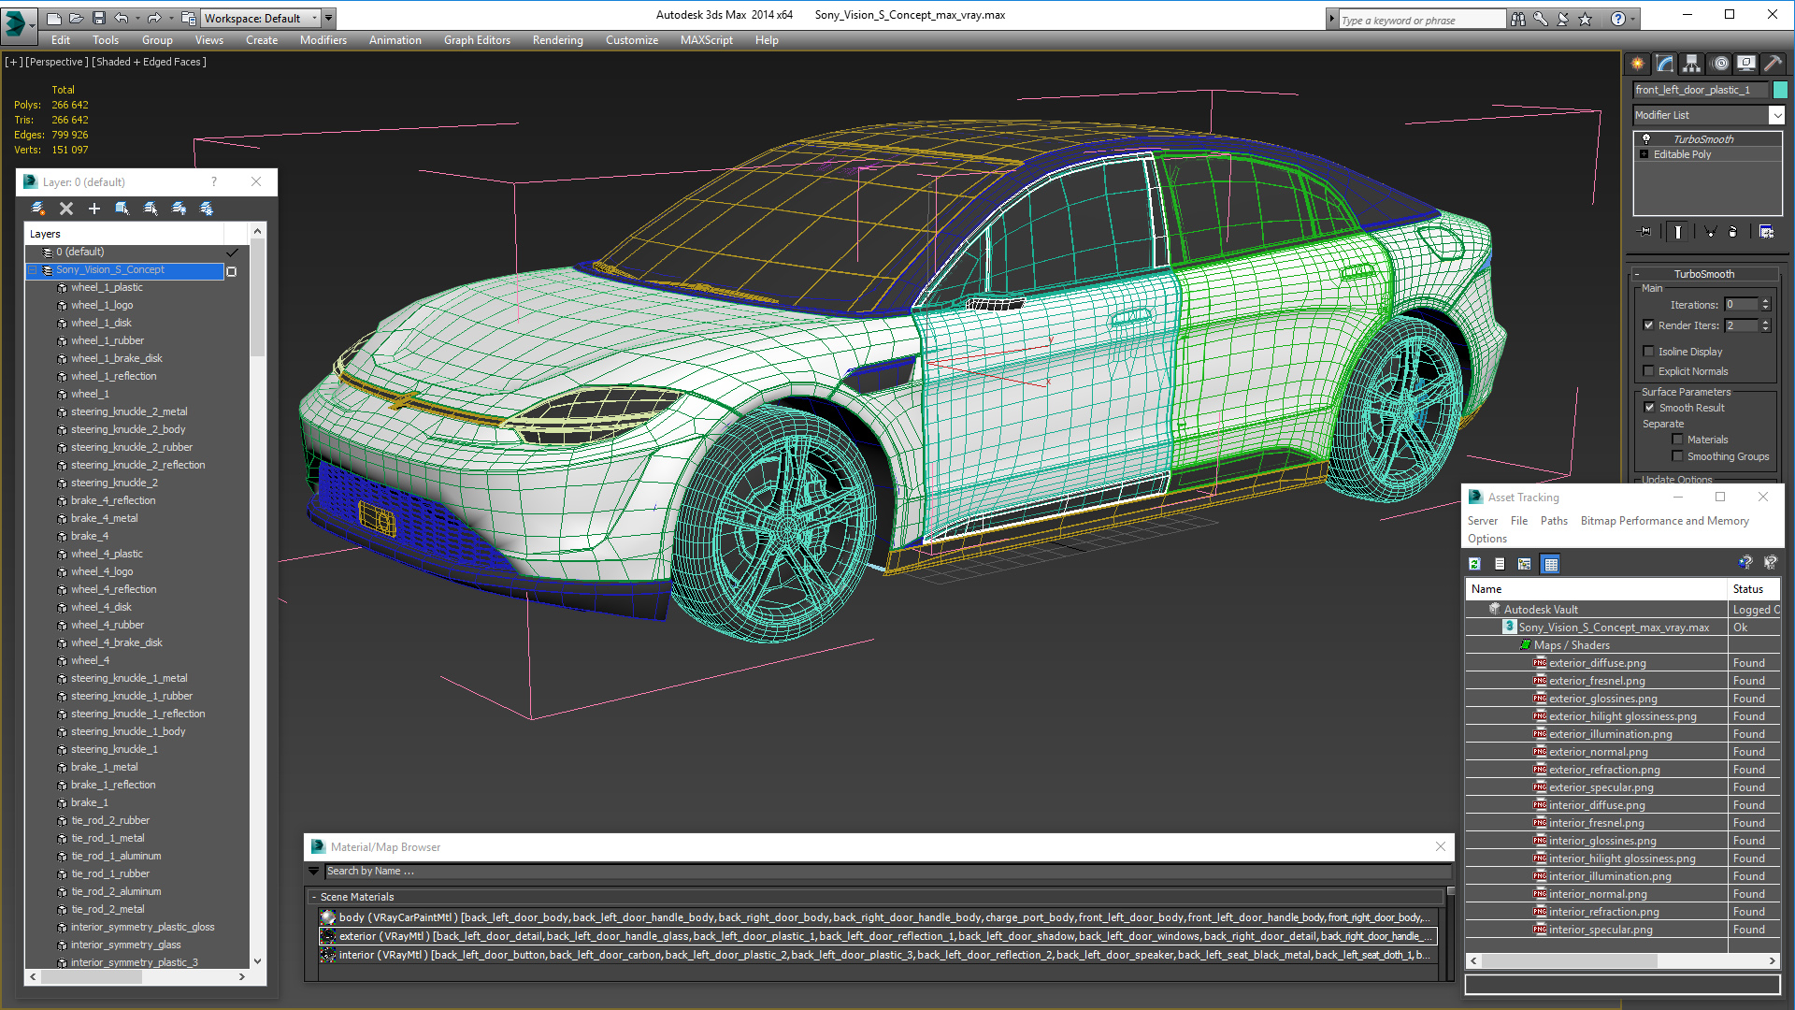
Task: Click the Communication Center satellite icon
Action: (1563, 19)
